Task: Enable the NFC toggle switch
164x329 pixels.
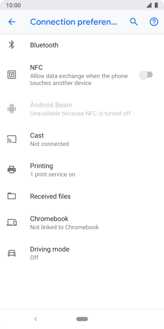Action: 146,75
